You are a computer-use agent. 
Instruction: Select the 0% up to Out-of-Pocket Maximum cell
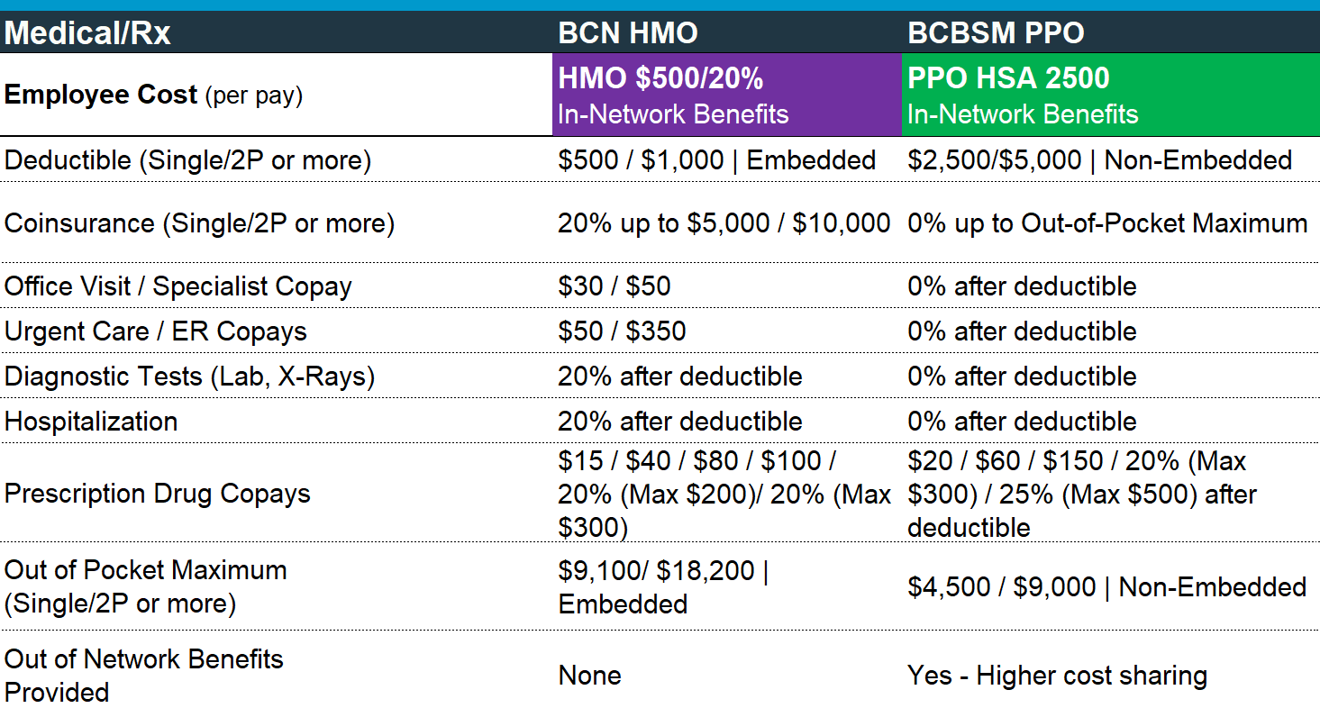(x=1107, y=223)
